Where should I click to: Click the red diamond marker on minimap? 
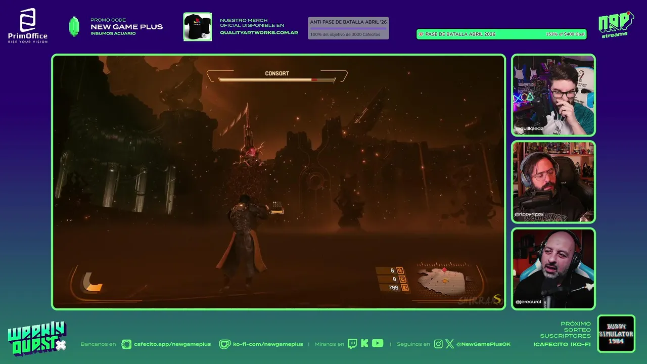pyautogui.click(x=444, y=270)
